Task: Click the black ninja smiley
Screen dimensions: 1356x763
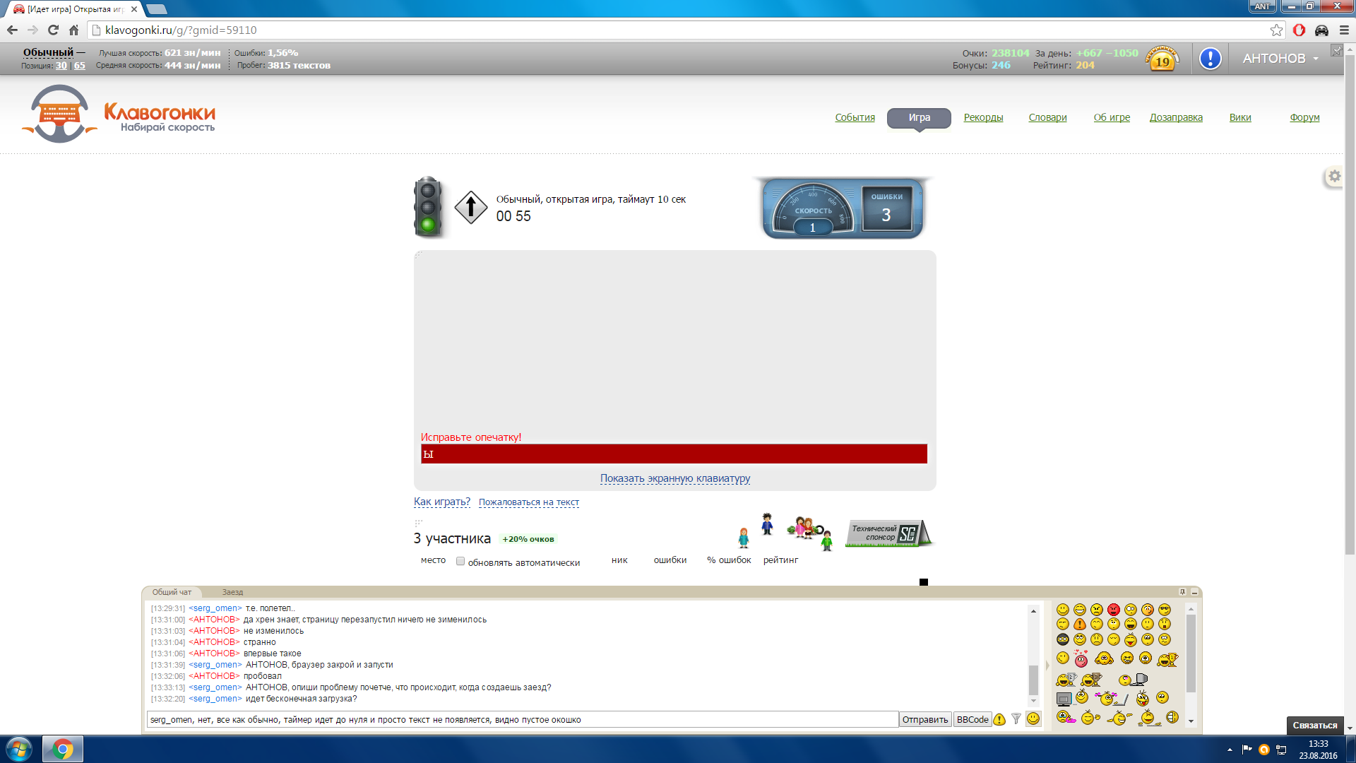Action: (1063, 639)
